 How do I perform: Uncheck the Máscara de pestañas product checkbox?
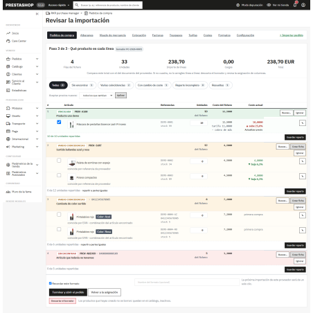pos(59,122)
